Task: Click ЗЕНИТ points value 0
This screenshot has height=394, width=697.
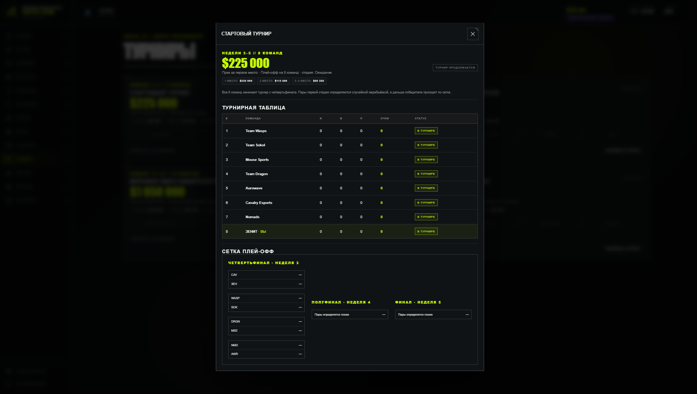Action: pos(382,232)
